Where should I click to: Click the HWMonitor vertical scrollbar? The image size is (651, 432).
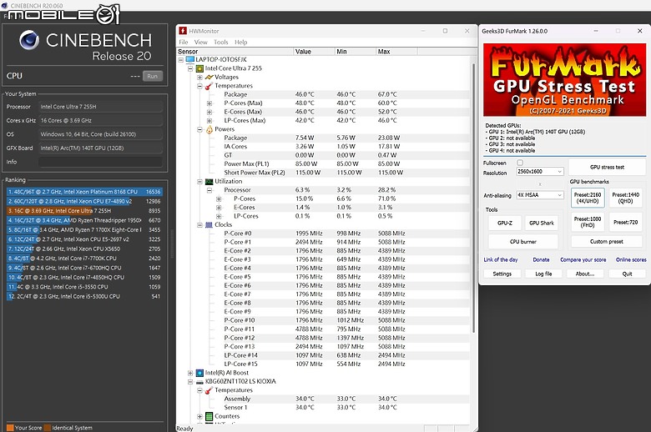pyautogui.click(x=473, y=198)
